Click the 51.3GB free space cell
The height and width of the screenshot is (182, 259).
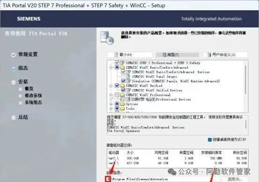point(163,158)
